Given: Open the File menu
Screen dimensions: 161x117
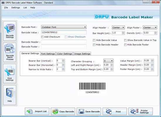Looking at the screenshot, I should [6, 8].
